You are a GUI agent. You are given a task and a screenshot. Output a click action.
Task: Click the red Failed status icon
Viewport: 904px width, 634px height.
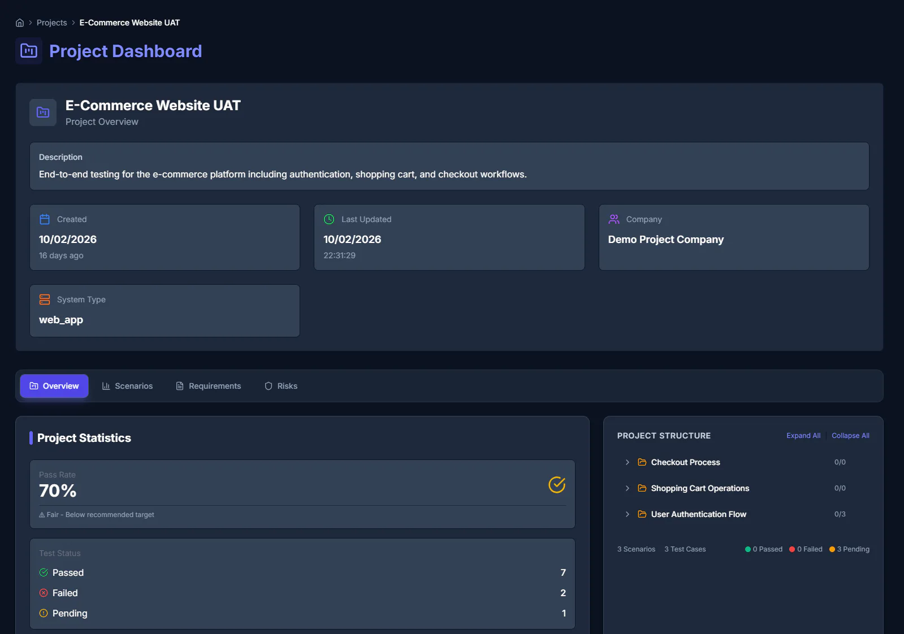coord(44,593)
